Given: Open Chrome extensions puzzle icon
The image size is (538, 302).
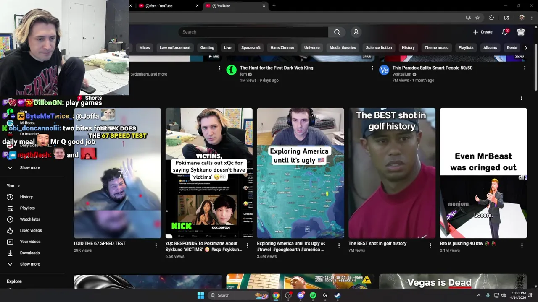Looking at the screenshot, I should coord(491,18).
